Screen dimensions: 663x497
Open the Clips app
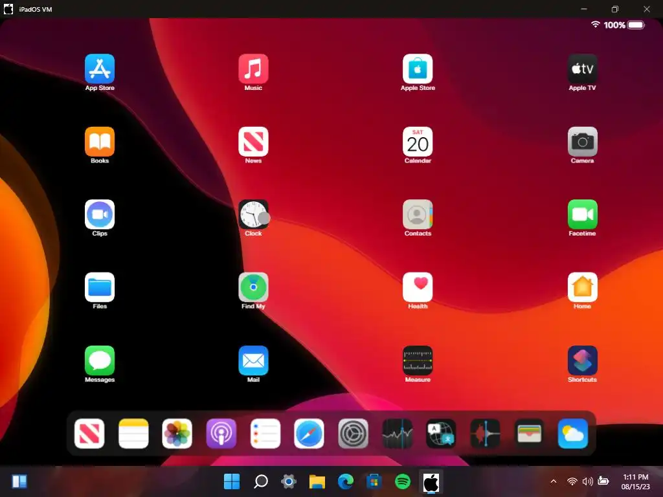coord(99,214)
